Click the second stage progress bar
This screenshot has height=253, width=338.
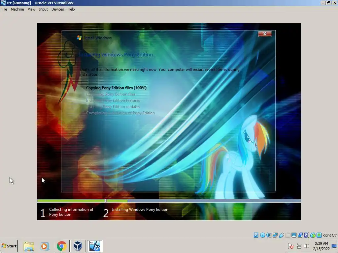point(203,201)
